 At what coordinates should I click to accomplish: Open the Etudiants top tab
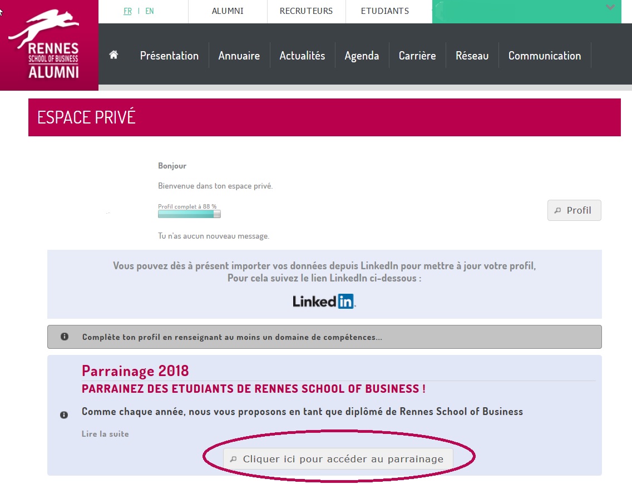[384, 11]
